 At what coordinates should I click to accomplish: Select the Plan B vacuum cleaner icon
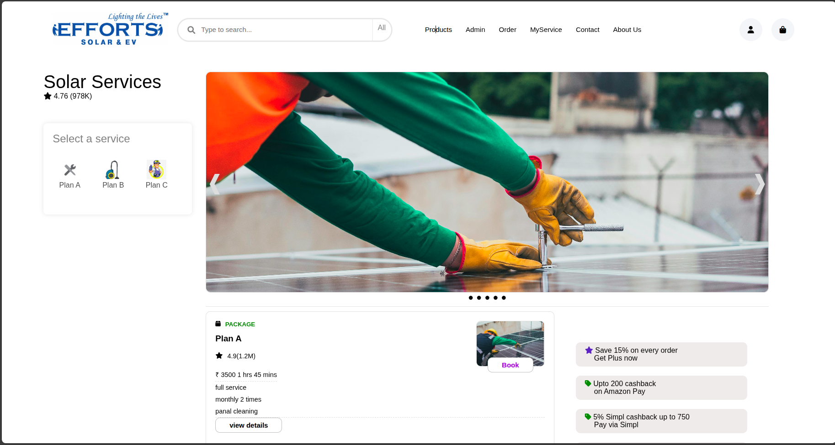coord(113,170)
